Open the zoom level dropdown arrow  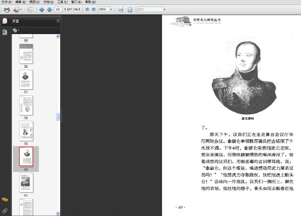pos(111,10)
